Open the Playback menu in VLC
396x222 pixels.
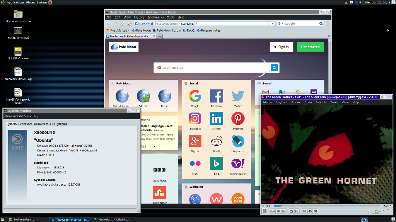[282, 102]
